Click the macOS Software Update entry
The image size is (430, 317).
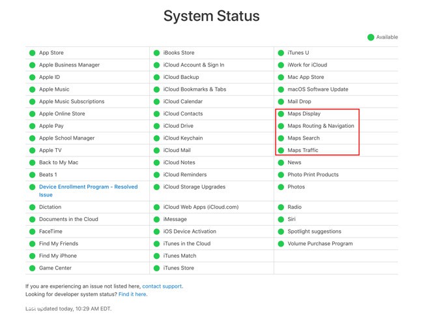[317, 89]
